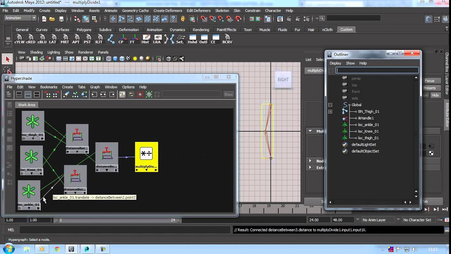Open the Hshd shelf window icon

192,39
